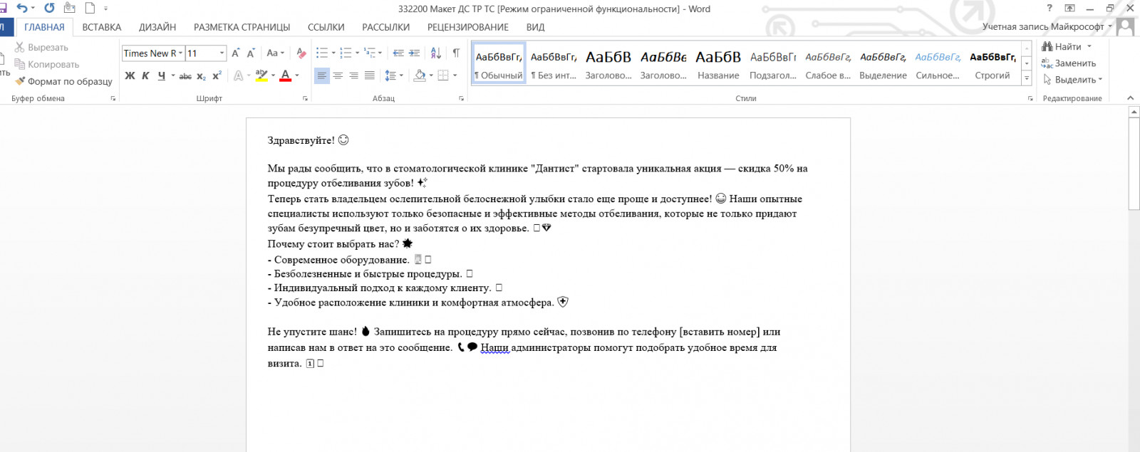1140x452 pixels.
Task: Apply subscript formatting
Action: 202,75
